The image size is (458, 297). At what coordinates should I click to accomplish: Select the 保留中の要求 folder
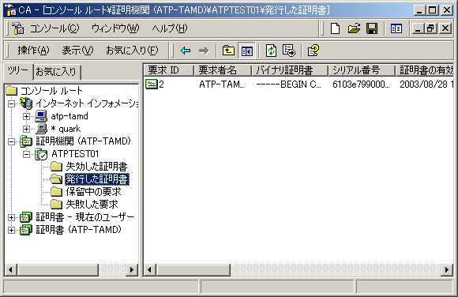coord(93,192)
